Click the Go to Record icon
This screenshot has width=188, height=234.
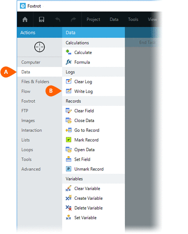point(69,130)
